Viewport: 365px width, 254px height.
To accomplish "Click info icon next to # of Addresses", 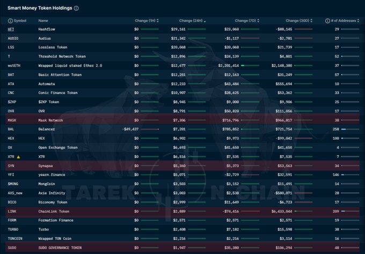I will [x=327, y=21].
